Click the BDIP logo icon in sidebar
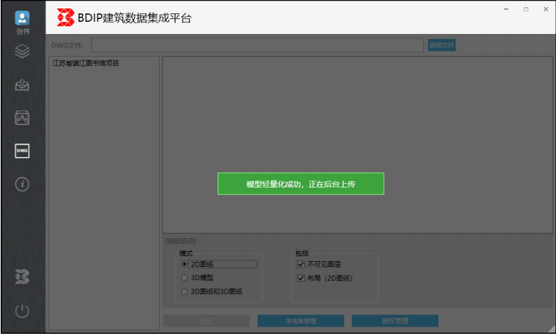 click(x=22, y=277)
